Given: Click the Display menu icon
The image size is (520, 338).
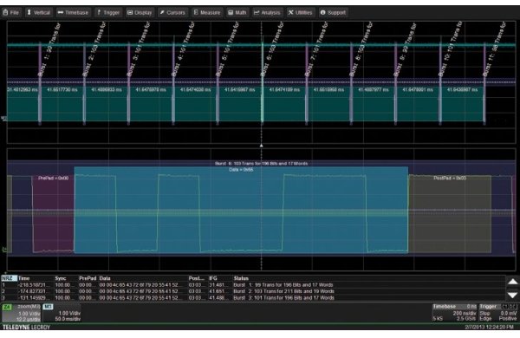Looking at the screenshot, I should [x=130, y=13].
